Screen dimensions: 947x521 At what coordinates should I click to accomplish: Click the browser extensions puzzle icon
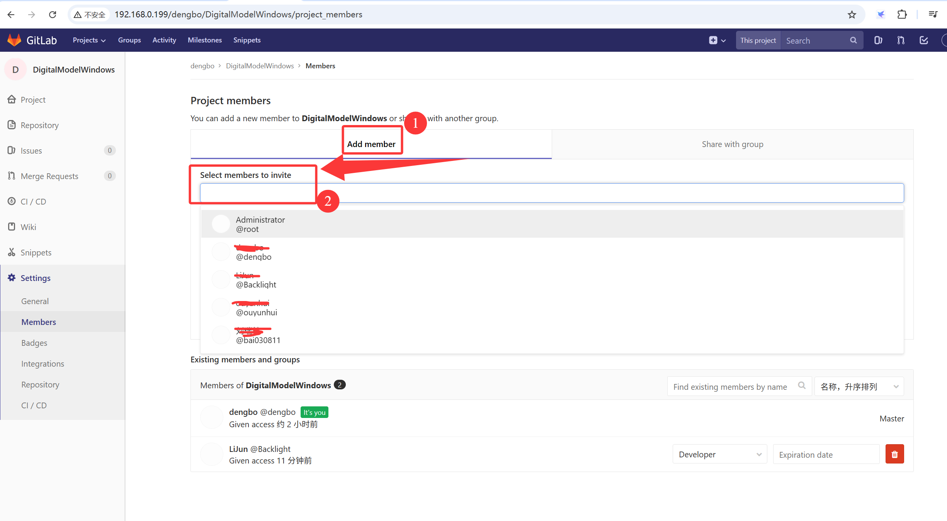[902, 15]
